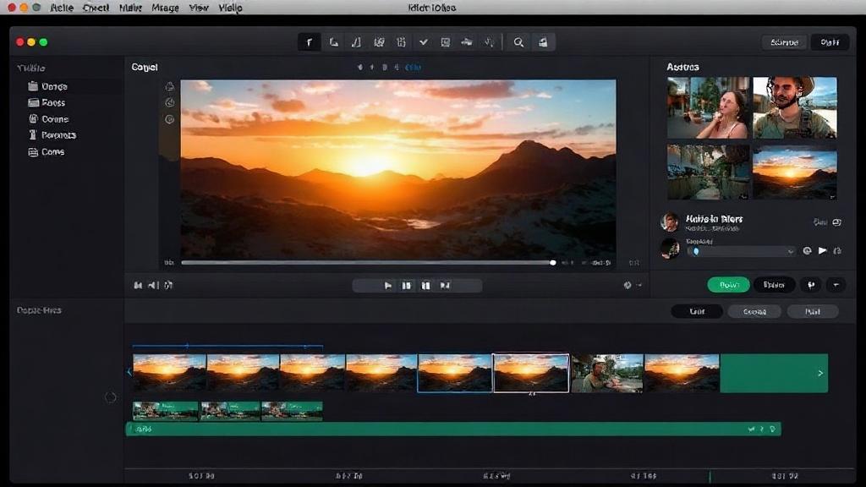Click the toolbar icon just left of the separator
Screen dimensions: 866x487
click(490, 42)
